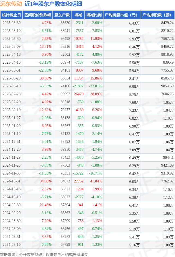
Task: Select the 增减比例 column header
Action: pyautogui.click(x=94, y=15)
